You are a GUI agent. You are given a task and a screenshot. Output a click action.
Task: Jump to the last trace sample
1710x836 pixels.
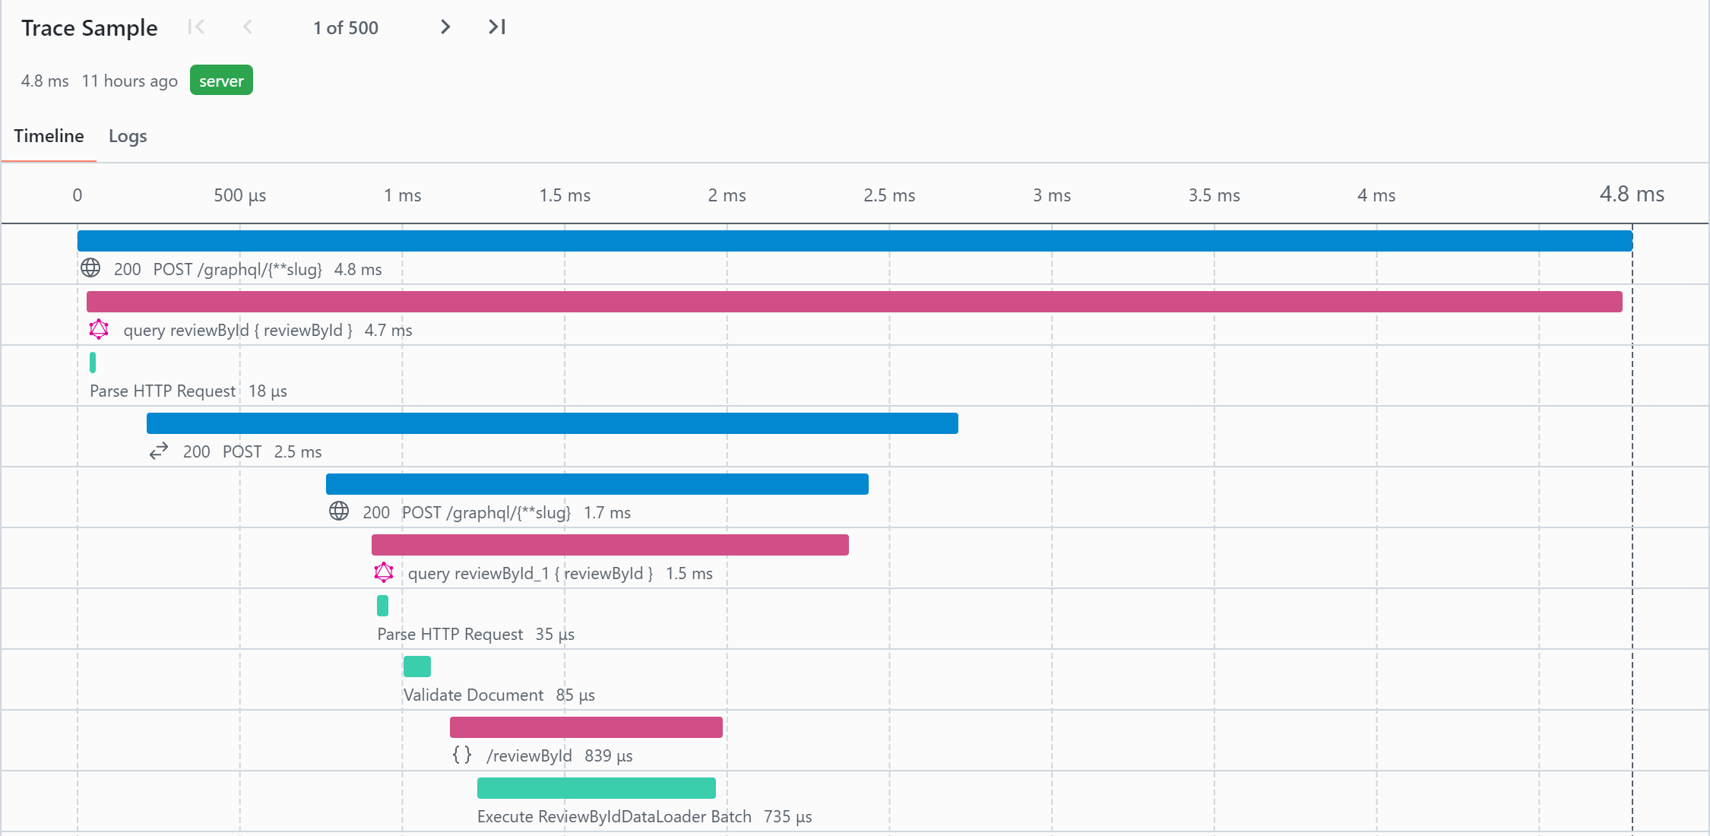tap(497, 27)
